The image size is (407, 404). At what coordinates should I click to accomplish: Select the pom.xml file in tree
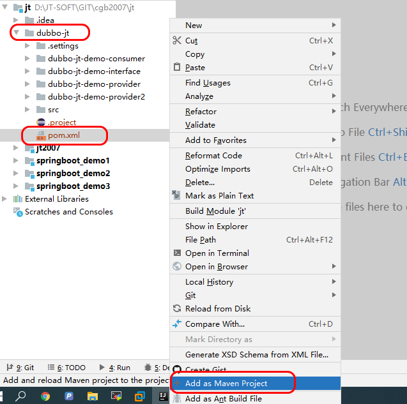84,135
